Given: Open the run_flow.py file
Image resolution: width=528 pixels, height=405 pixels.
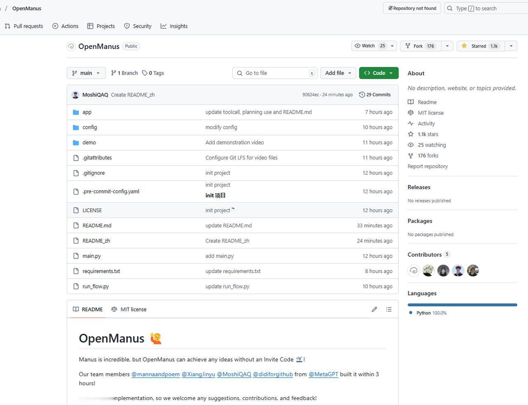Looking at the screenshot, I should point(96,286).
